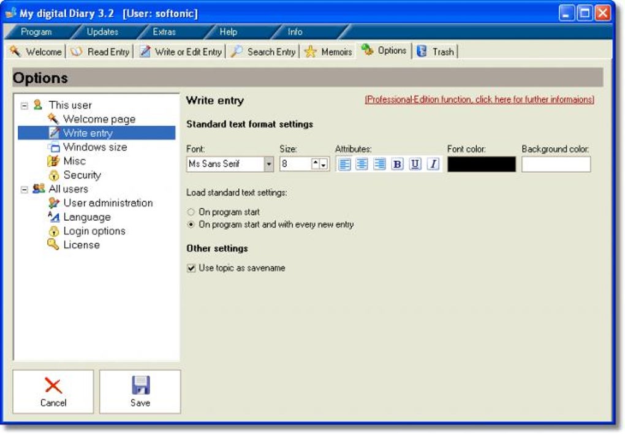Screen dimensions: 625x434
Task: Click the Trash bin icon
Action: (x=422, y=51)
